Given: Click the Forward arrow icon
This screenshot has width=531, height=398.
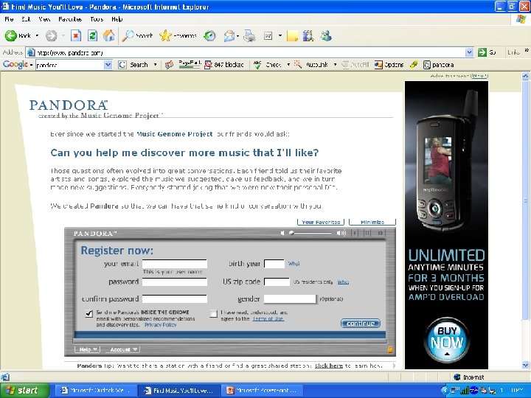Looking at the screenshot, I should 51,35.
